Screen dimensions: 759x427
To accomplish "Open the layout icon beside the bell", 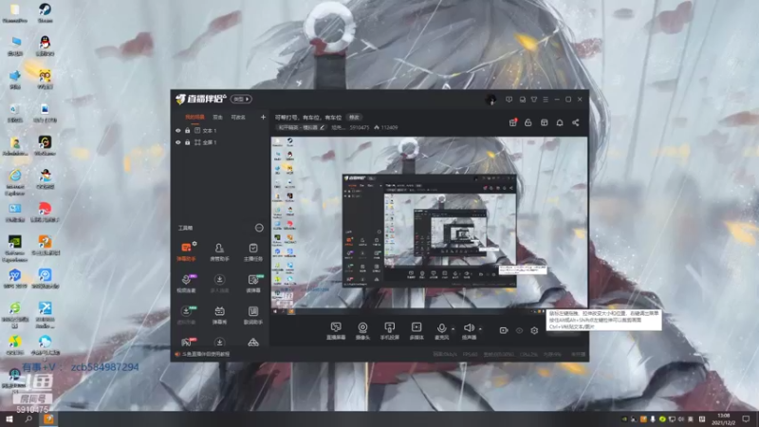I will (544, 122).
